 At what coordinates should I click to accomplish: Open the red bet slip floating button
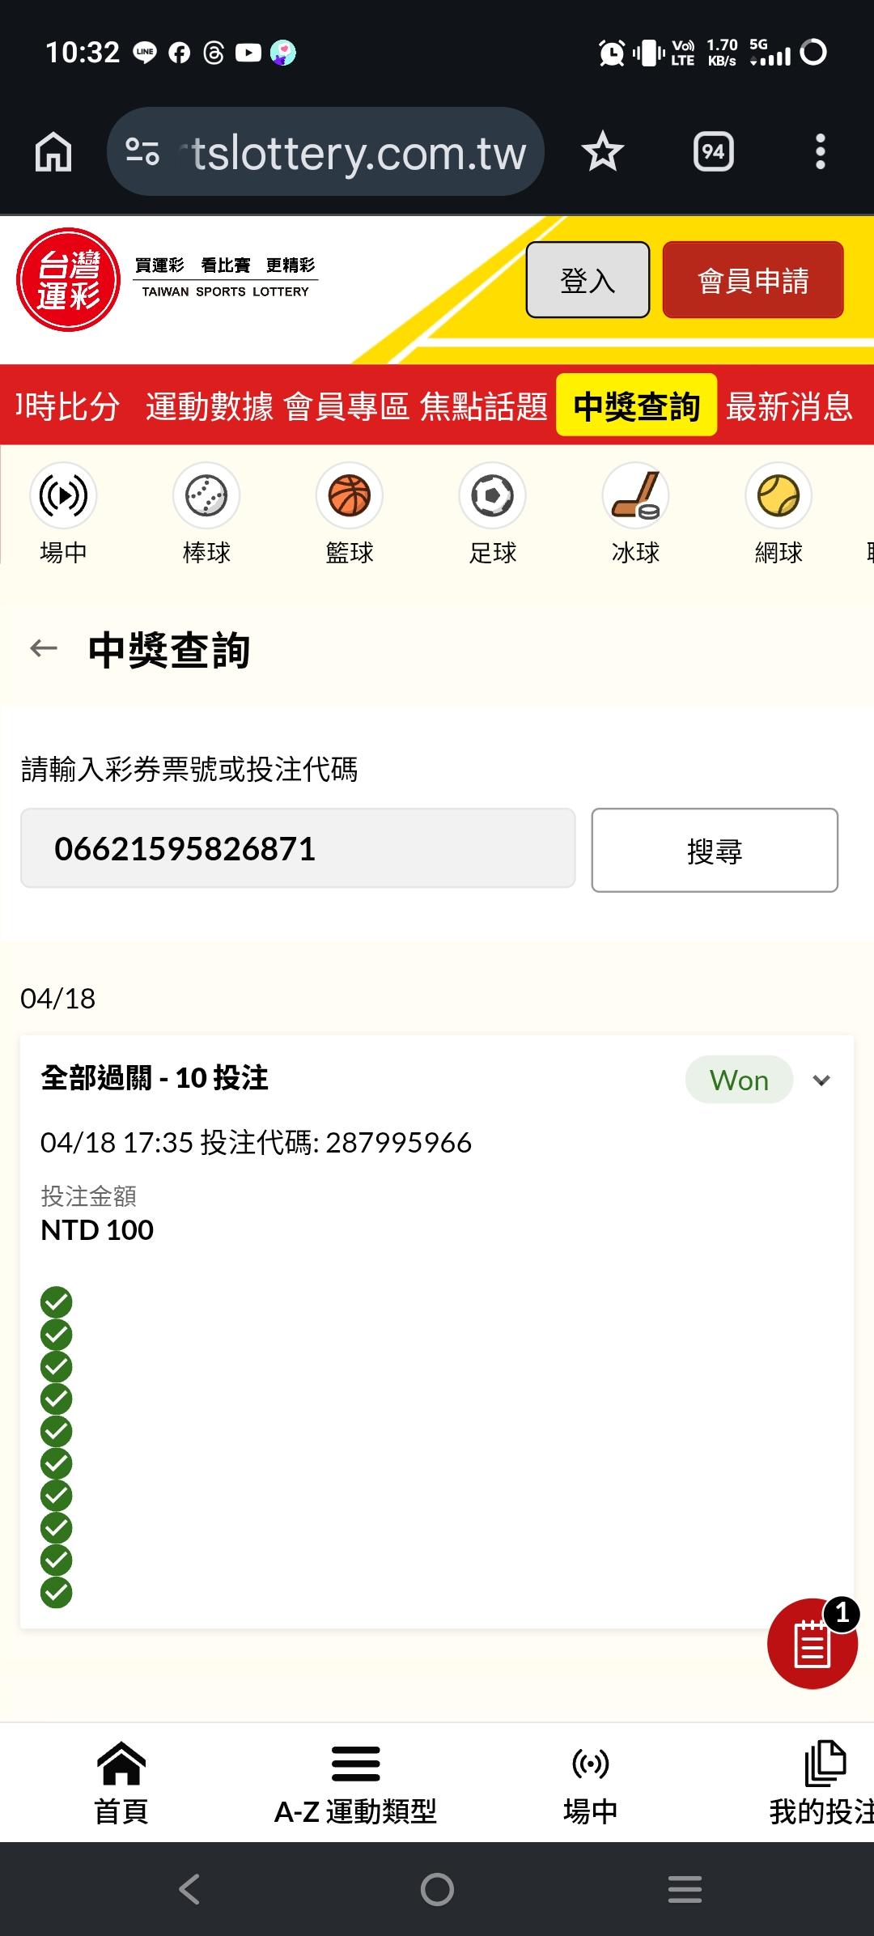coord(812,1644)
